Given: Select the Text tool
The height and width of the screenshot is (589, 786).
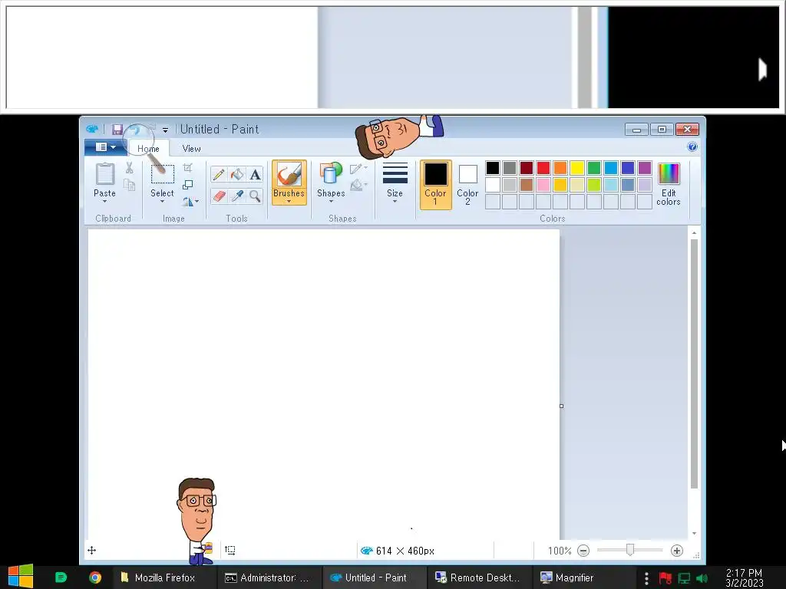Looking at the screenshot, I should [x=255, y=174].
